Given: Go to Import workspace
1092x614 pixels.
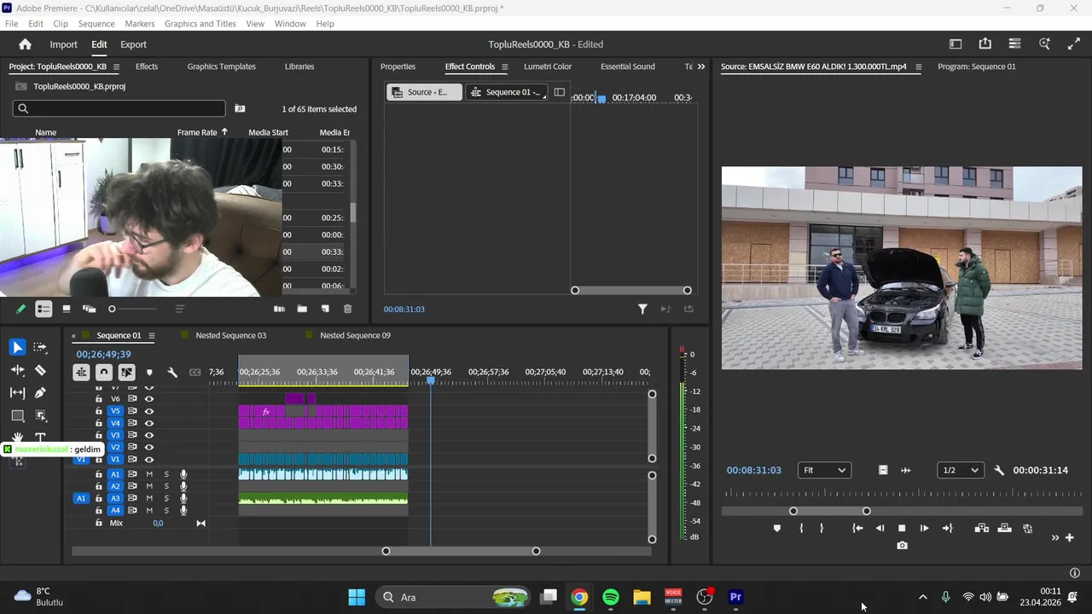Looking at the screenshot, I should click(x=63, y=44).
